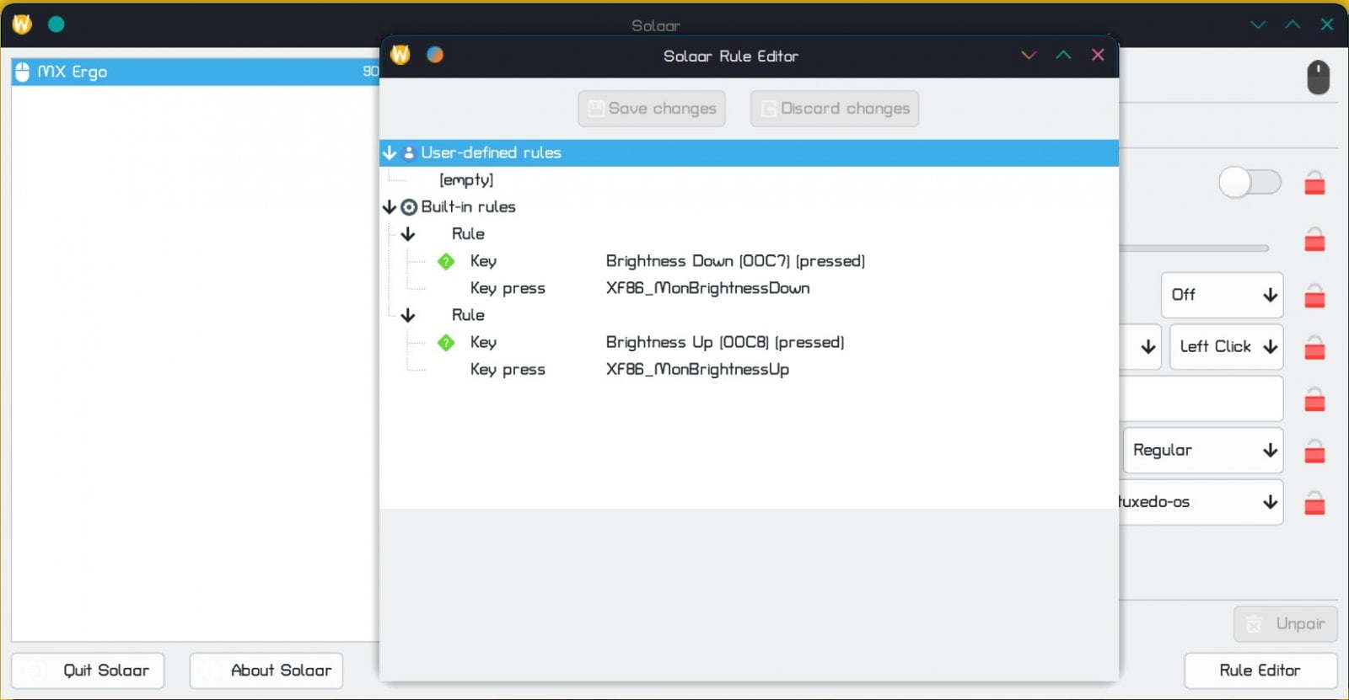Click the Discard changes button
Viewport: 1349px width, 700px height.
(x=835, y=109)
